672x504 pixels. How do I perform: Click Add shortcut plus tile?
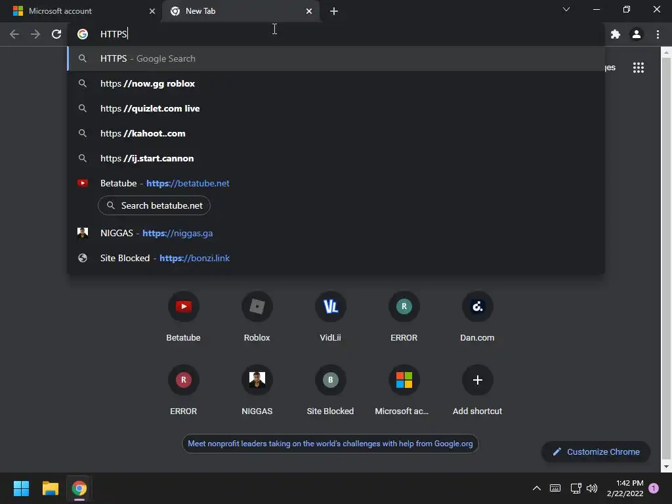[477, 390]
